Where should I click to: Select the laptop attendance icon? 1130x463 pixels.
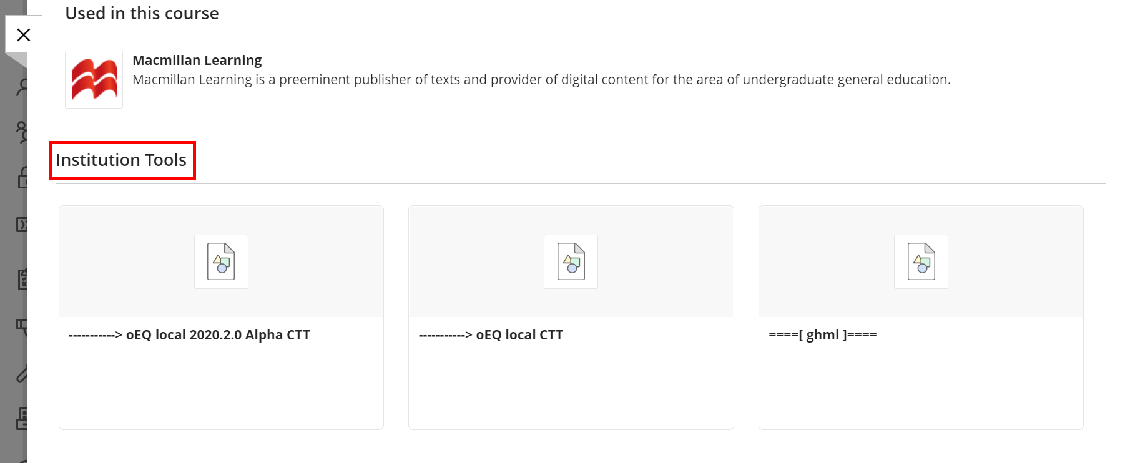click(x=23, y=419)
